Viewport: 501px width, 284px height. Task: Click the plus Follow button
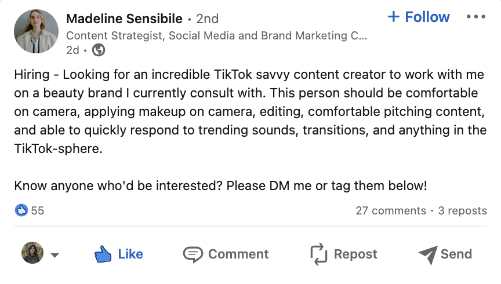[418, 17]
